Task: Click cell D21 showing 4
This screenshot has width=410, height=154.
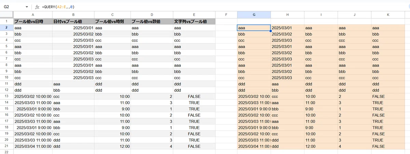Action: (152, 146)
